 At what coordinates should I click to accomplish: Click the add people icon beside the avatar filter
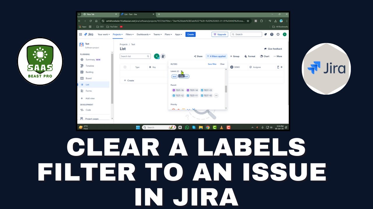[163, 56]
